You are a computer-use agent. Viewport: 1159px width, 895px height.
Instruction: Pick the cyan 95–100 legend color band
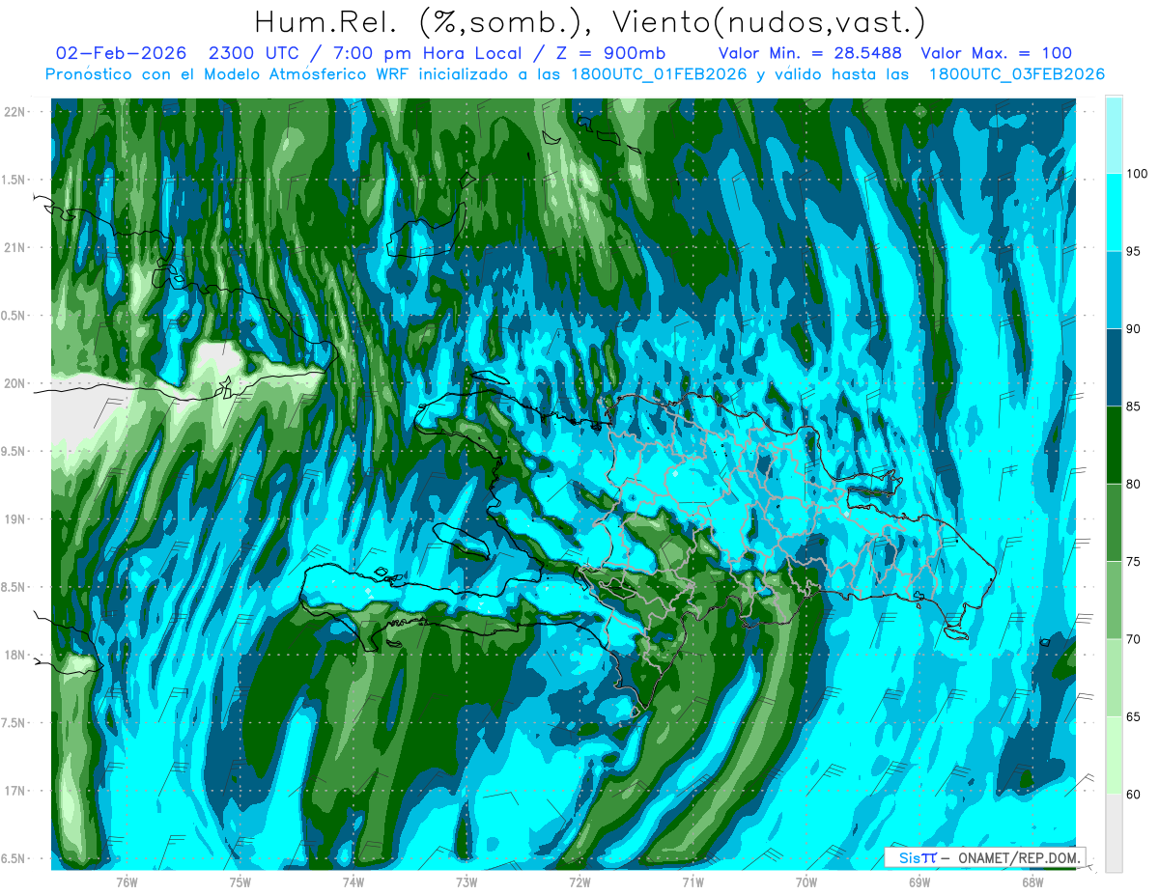[x=1114, y=212]
